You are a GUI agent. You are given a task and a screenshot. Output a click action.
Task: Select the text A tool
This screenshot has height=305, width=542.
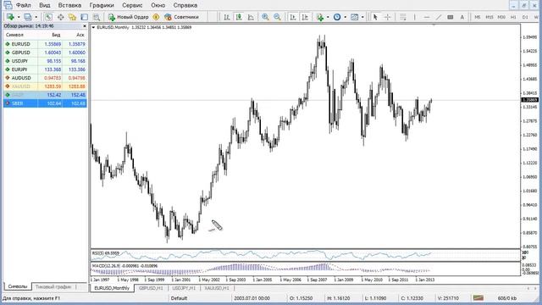pos(462,17)
